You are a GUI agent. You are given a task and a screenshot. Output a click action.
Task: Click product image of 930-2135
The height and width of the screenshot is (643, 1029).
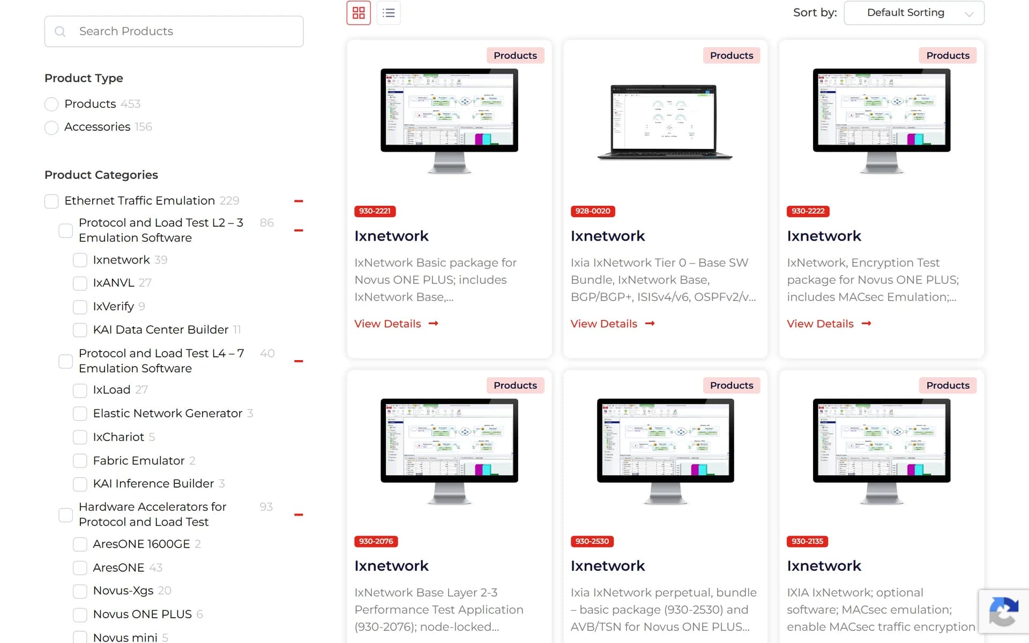coord(882,451)
